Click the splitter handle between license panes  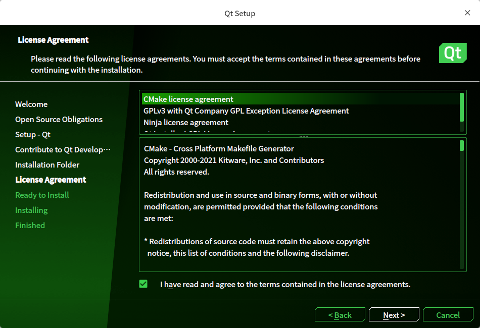(x=303, y=136)
